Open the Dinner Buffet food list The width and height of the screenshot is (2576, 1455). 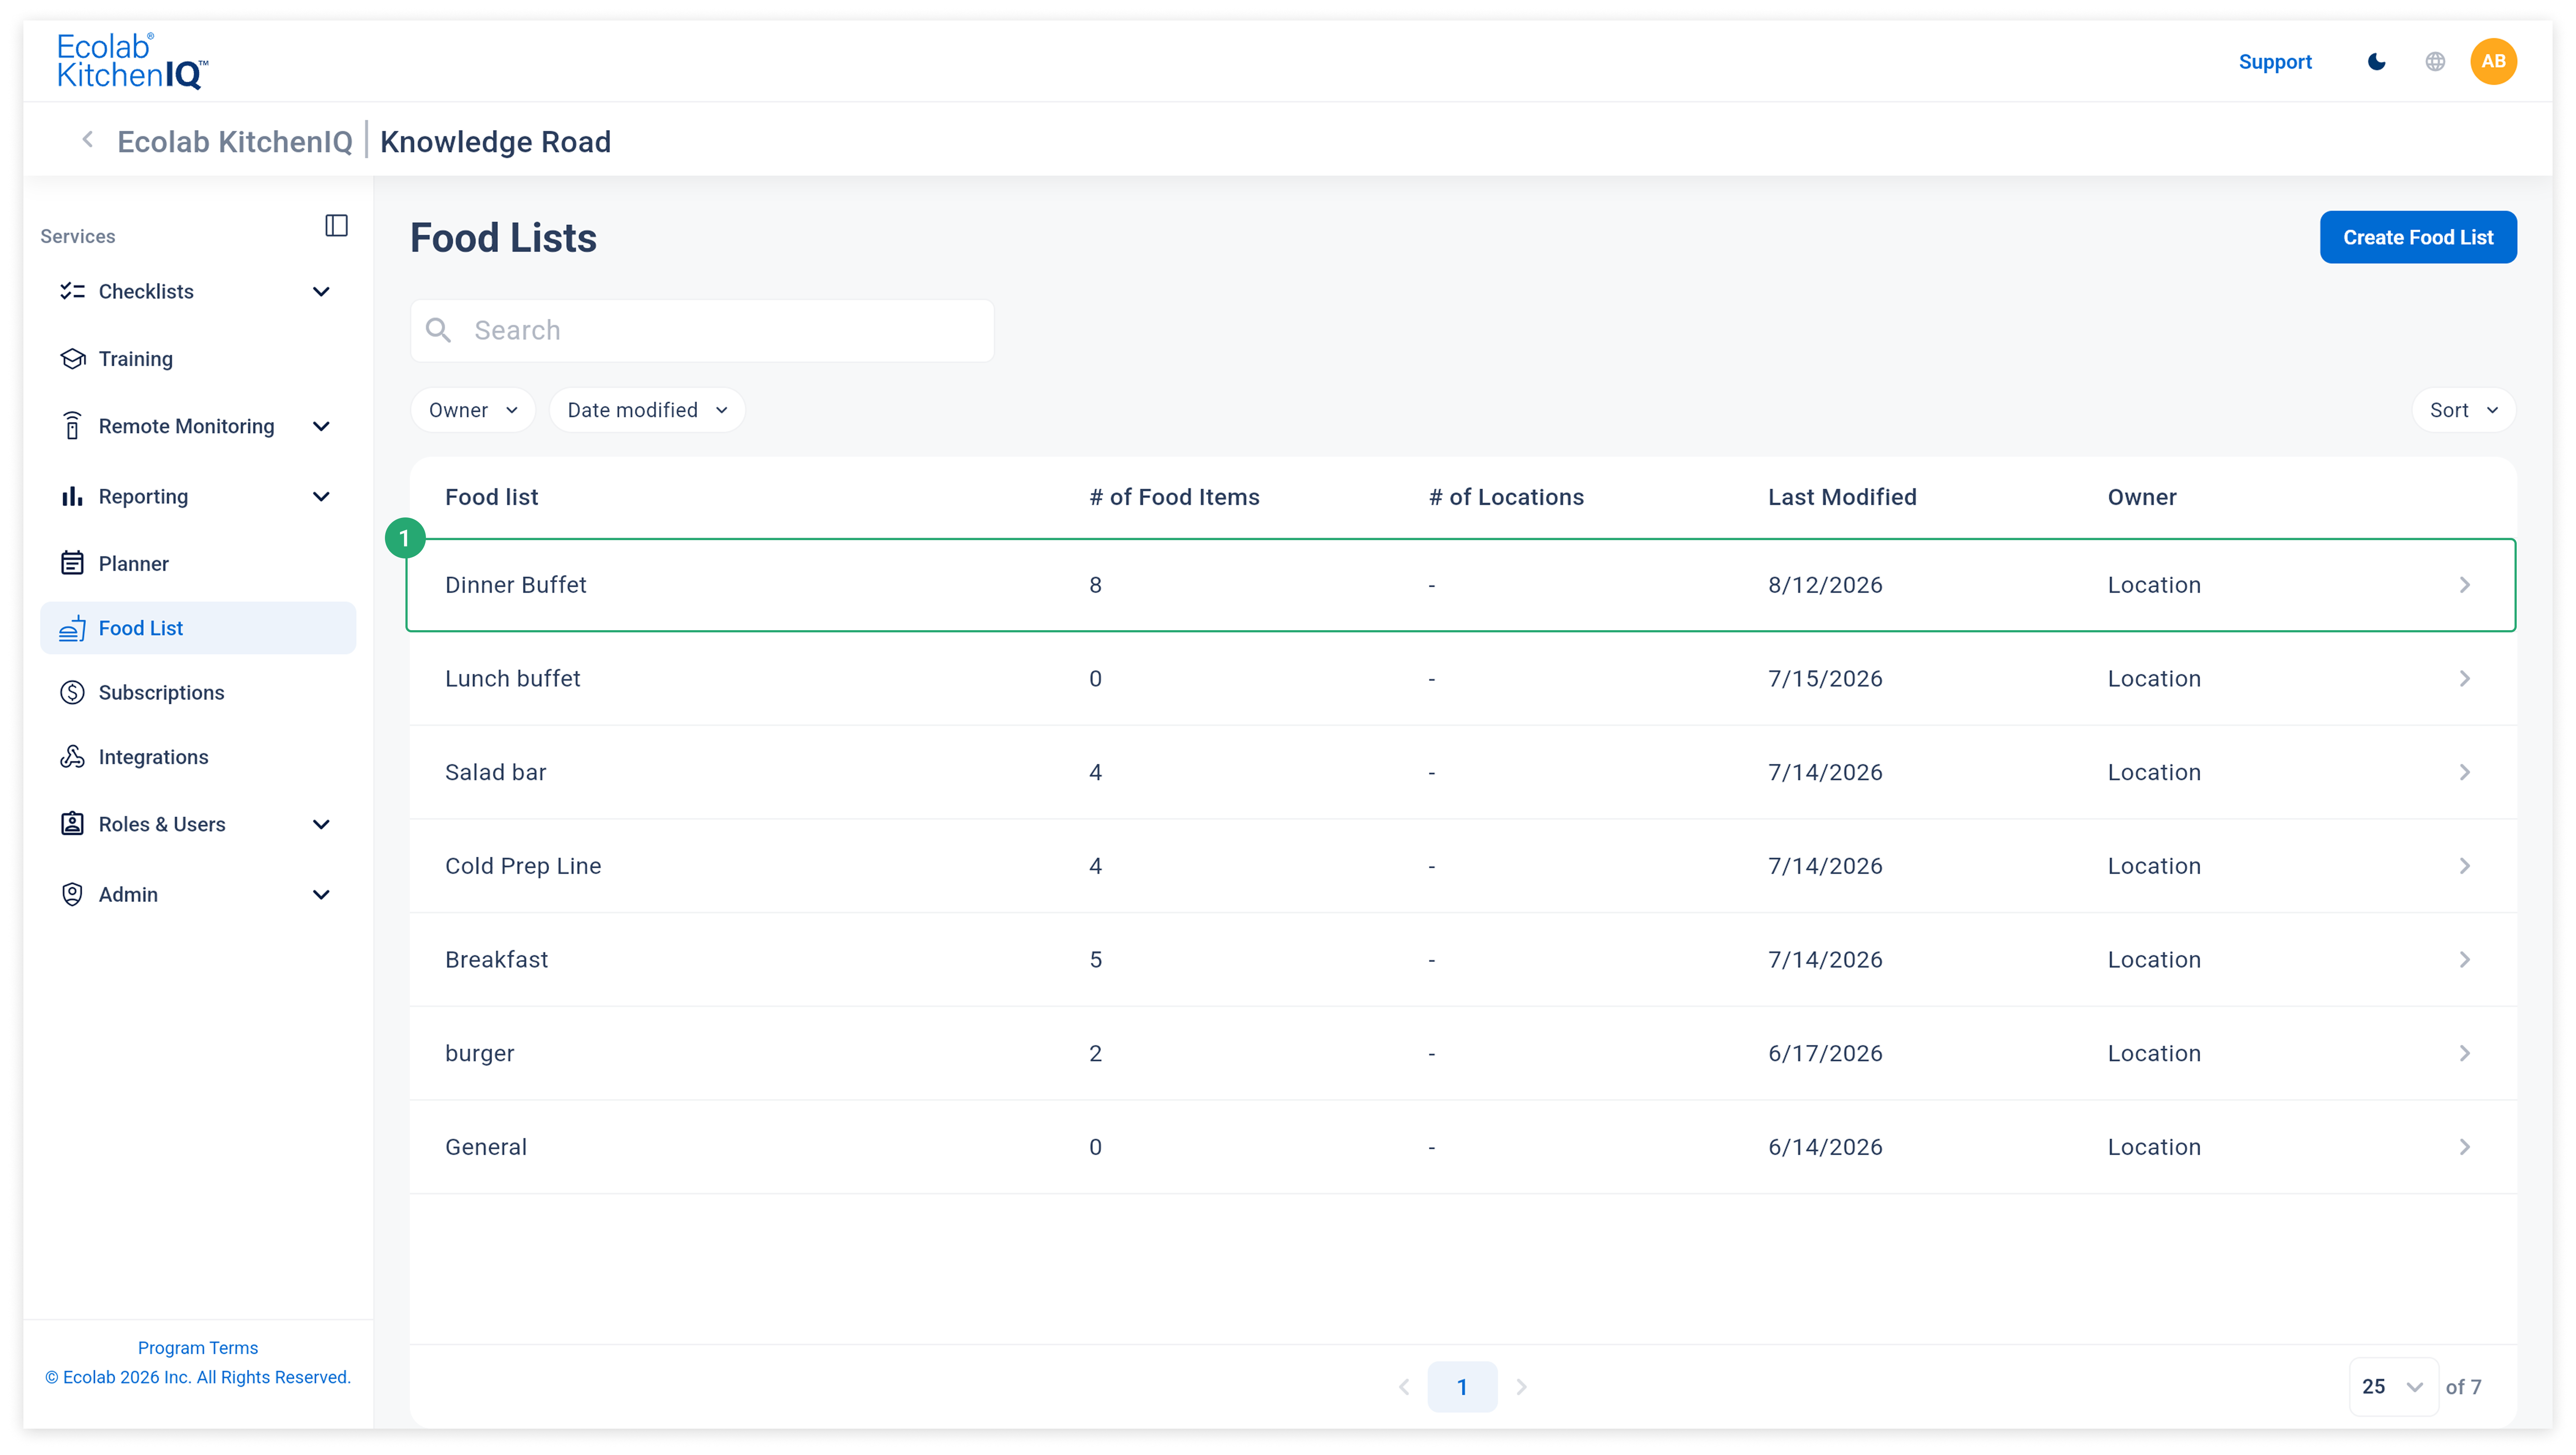[1461, 585]
